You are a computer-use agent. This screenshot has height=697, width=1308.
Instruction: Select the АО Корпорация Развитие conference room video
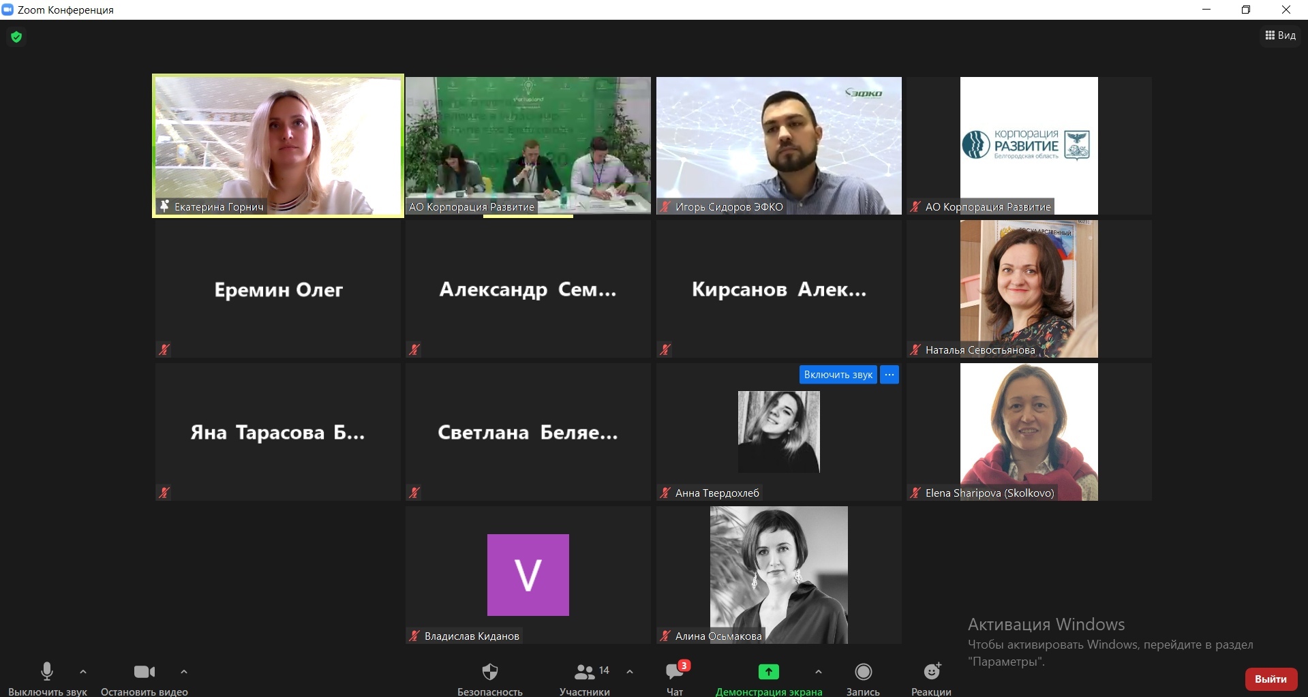(x=528, y=145)
